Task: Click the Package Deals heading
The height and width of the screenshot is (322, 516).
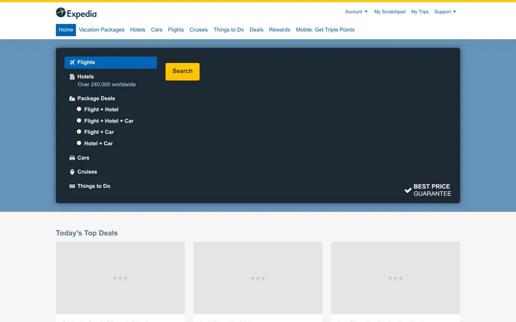Action: [x=96, y=99]
